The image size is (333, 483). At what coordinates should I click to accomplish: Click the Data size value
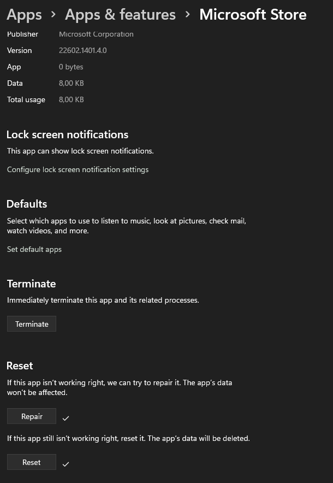point(71,83)
